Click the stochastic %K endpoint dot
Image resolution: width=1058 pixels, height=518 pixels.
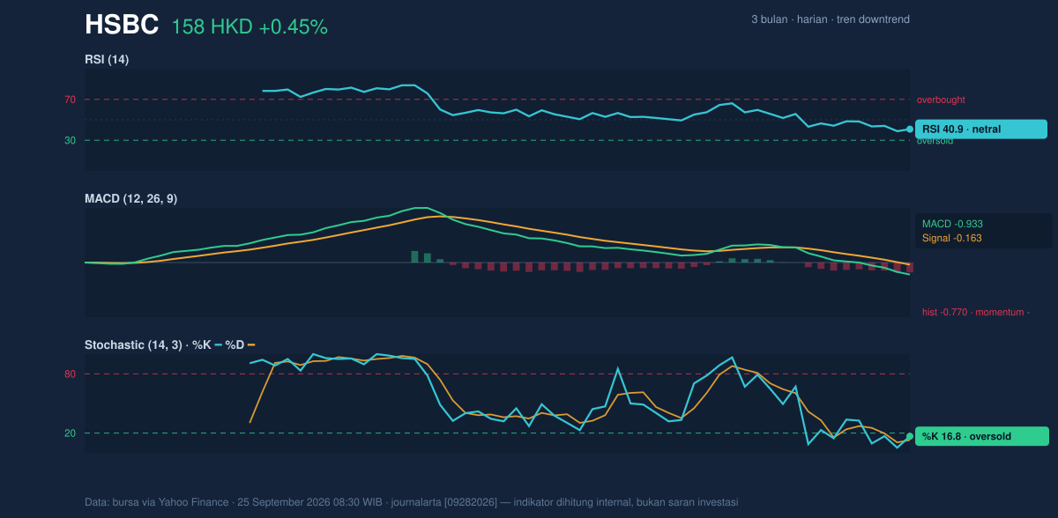click(x=910, y=436)
